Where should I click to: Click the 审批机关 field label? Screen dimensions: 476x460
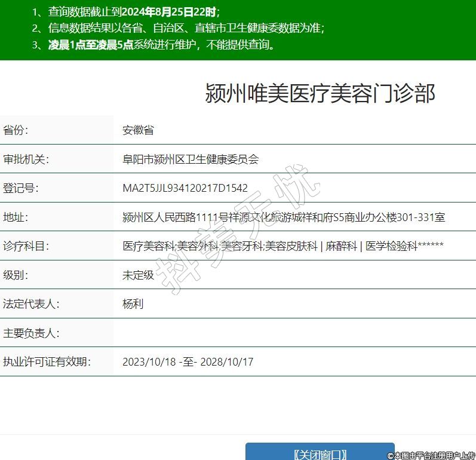coord(26,159)
